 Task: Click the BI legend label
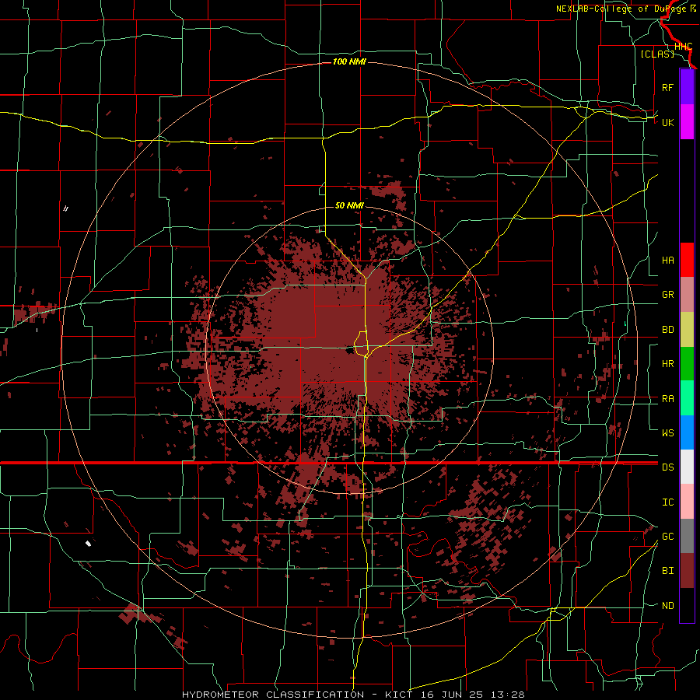[x=667, y=571]
